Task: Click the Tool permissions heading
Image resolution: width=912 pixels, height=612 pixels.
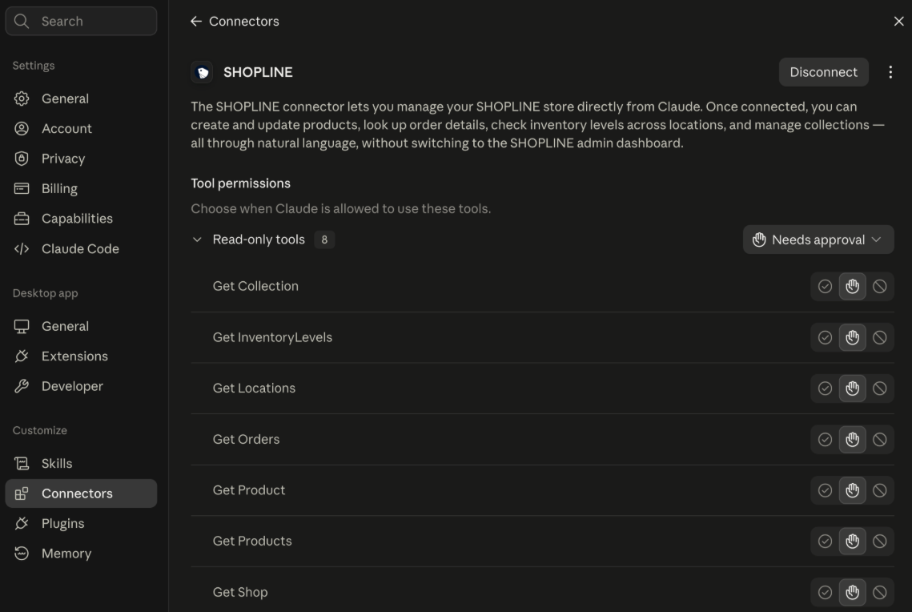Action: pos(240,183)
